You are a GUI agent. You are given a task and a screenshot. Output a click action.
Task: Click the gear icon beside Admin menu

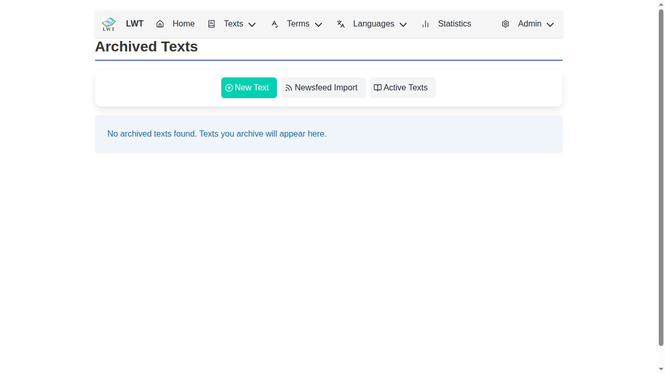click(505, 24)
